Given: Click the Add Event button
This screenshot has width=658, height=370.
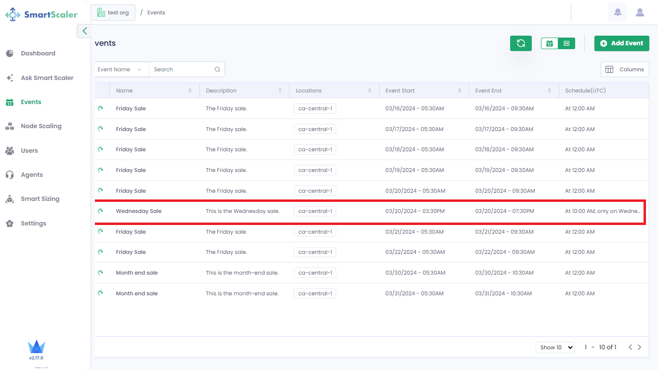Looking at the screenshot, I should point(621,43).
